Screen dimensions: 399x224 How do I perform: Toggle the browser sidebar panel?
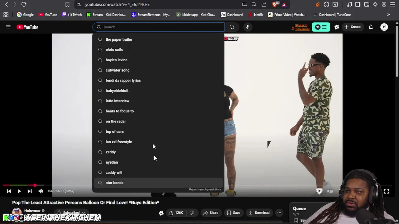pyautogui.click(x=358, y=4)
